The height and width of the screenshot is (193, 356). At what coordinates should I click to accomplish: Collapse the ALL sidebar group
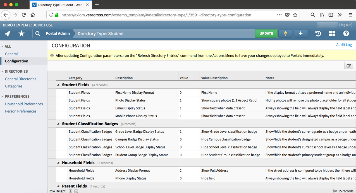click(2, 46)
